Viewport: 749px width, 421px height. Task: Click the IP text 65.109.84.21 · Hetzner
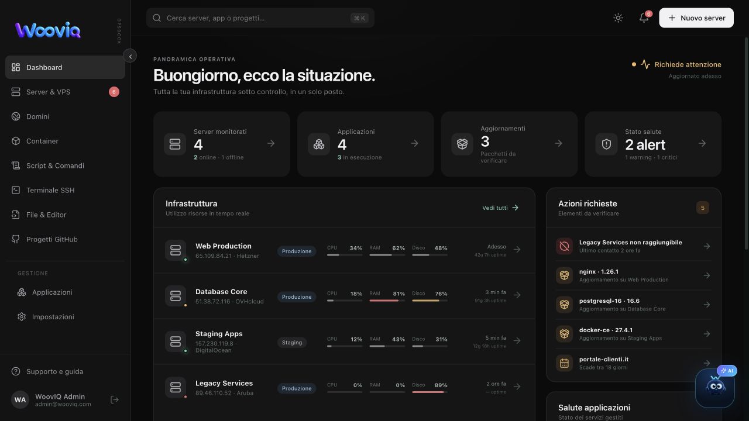coord(227,256)
